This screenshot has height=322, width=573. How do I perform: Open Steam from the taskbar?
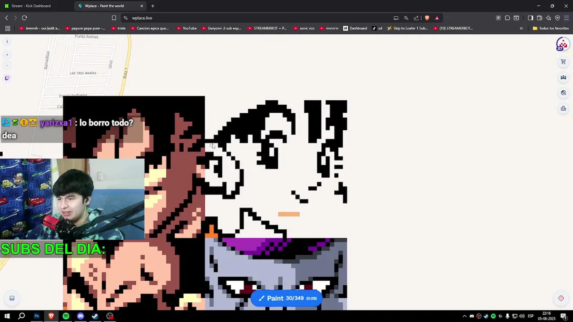tap(95, 316)
